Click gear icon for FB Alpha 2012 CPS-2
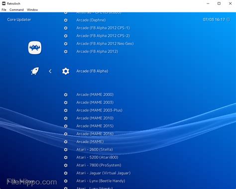 coord(66,36)
